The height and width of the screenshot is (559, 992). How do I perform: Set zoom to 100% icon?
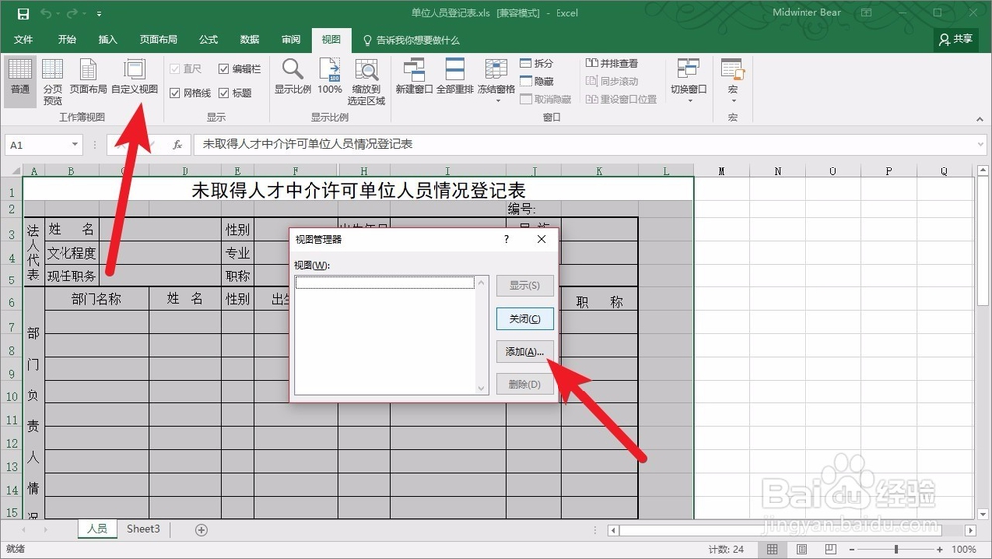(329, 76)
